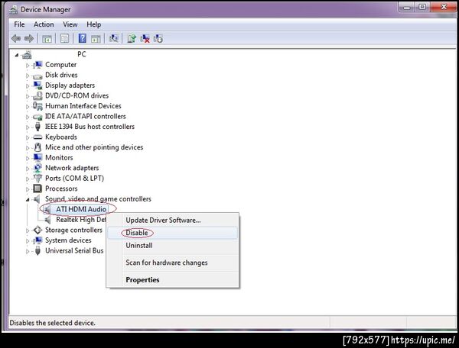Click the Network adapters category icon

click(x=37, y=168)
